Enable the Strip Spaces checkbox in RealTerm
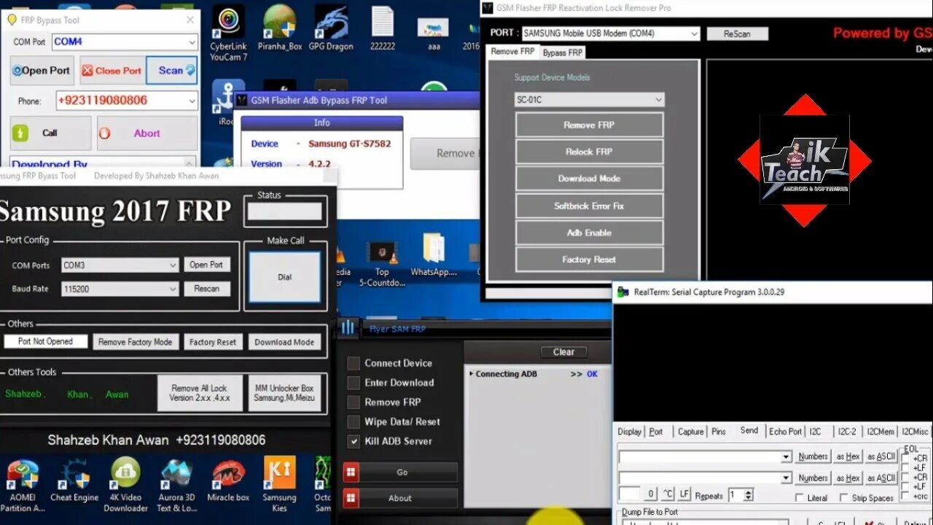933x525 pixels. (843, 498)
